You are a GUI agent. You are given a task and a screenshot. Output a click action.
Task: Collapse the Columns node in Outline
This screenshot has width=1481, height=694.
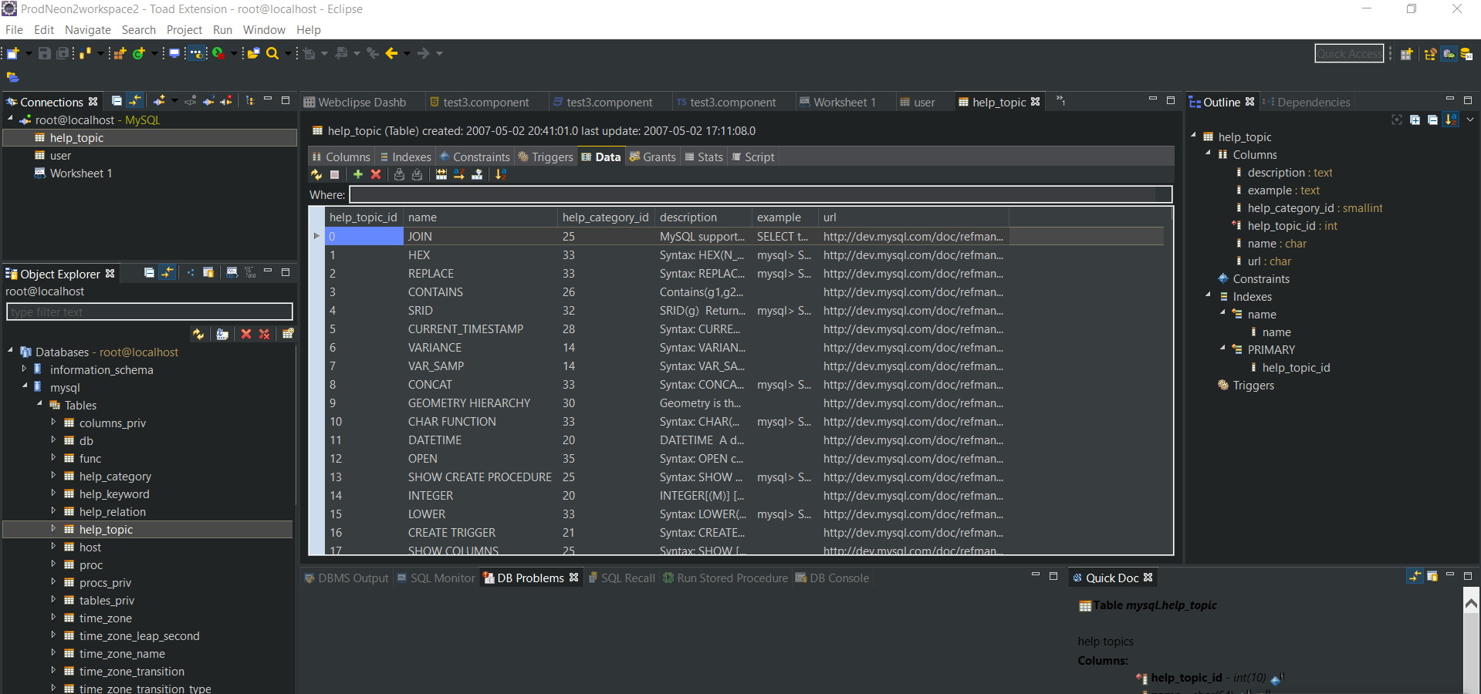click(x=1208, y=153)
